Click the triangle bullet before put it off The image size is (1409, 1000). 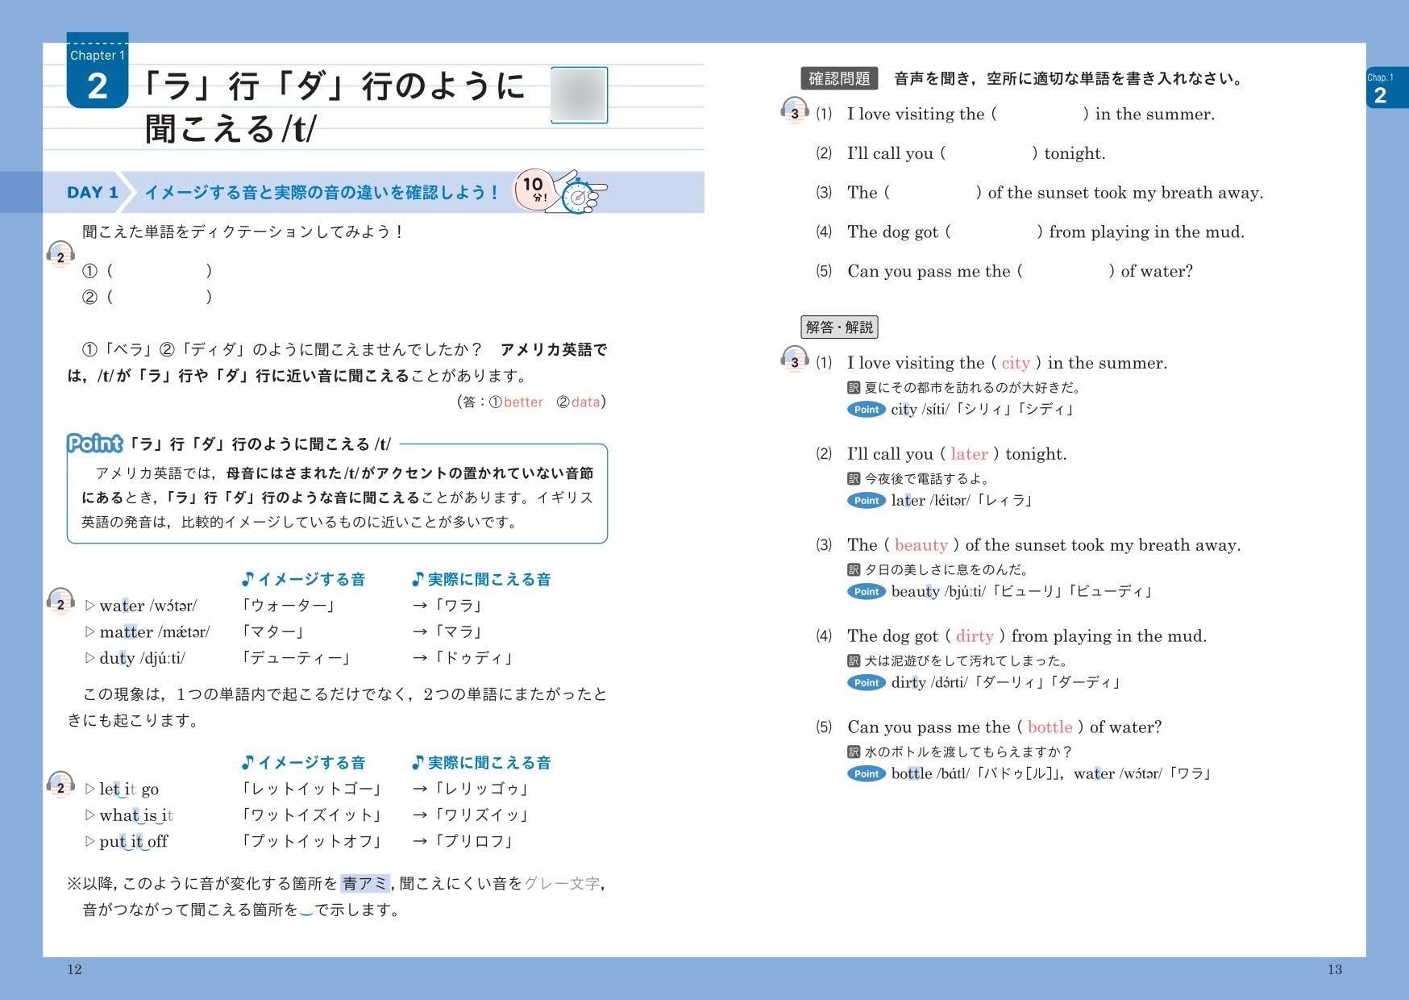[x=89, y=841]
